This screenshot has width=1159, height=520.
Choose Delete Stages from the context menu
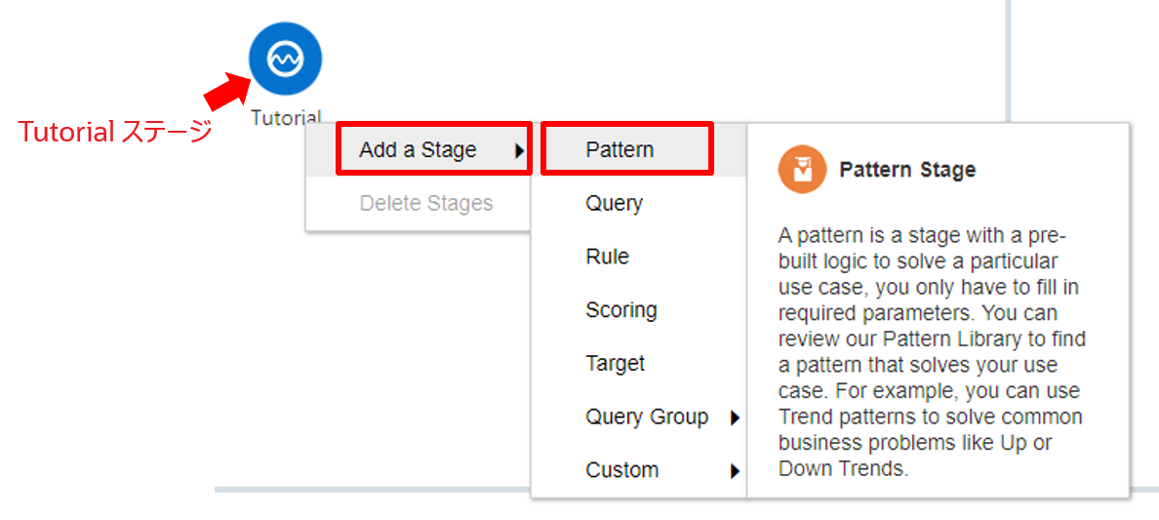tap(425, 204)
